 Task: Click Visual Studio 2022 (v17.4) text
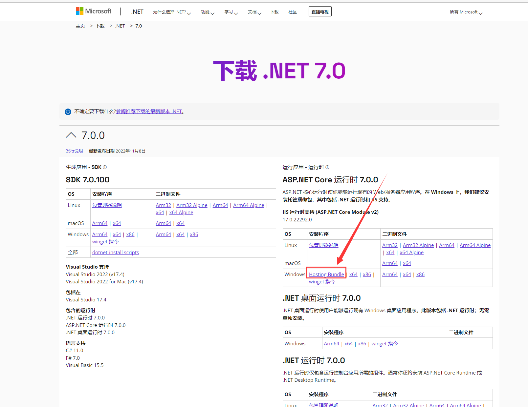[95, 275]
